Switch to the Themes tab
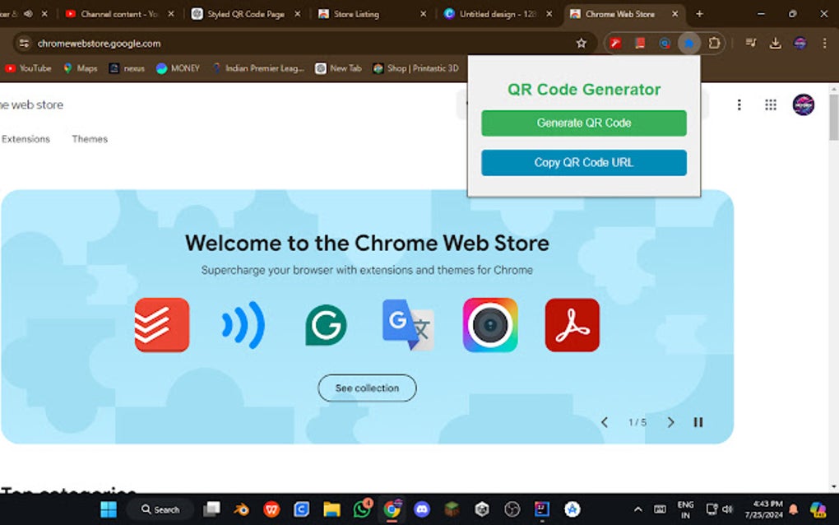Viewport: 839px width, 525px height. point(90,139)
